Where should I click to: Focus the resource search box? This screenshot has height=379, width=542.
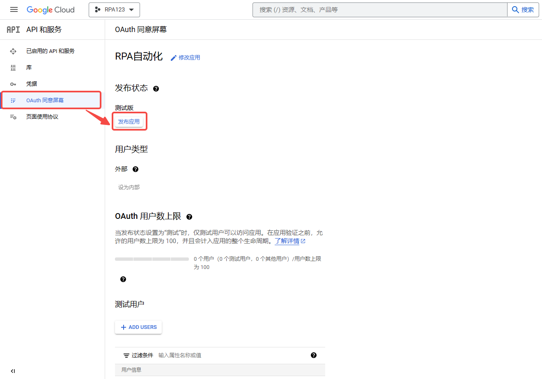(x=380, y=10)
